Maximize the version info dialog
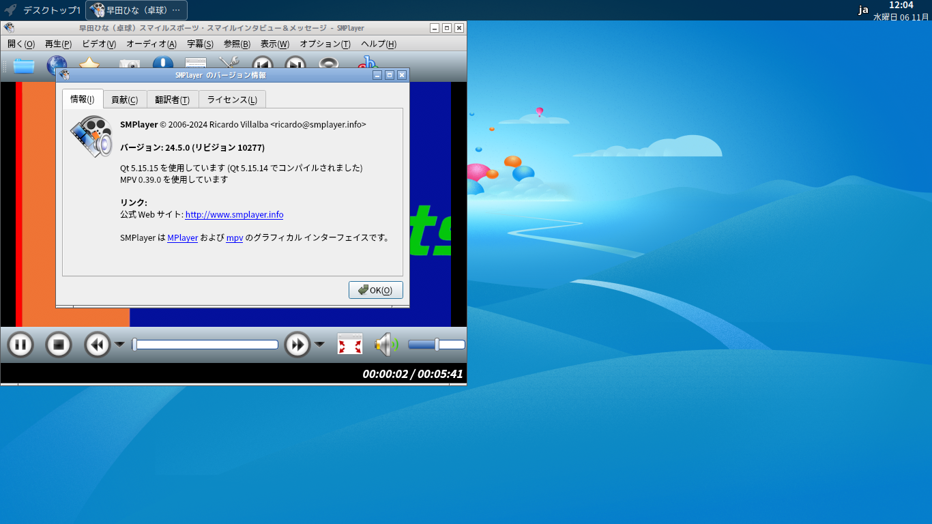Viewport: 932px width, 524px height. [x=390, y=75]
